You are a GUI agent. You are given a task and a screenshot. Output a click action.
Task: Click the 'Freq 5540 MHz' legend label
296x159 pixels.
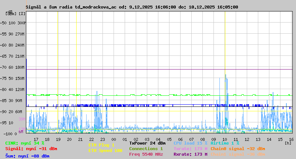146,154
